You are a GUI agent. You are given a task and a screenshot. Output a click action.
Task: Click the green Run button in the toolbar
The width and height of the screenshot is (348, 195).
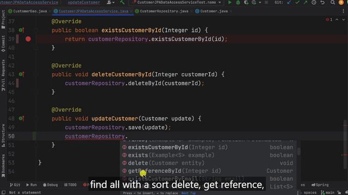[x=229, y=2]
